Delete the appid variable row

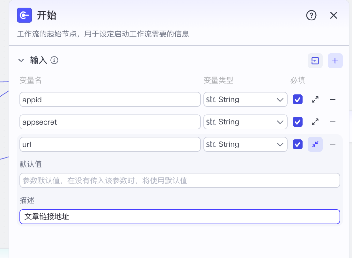click(332, 100)
